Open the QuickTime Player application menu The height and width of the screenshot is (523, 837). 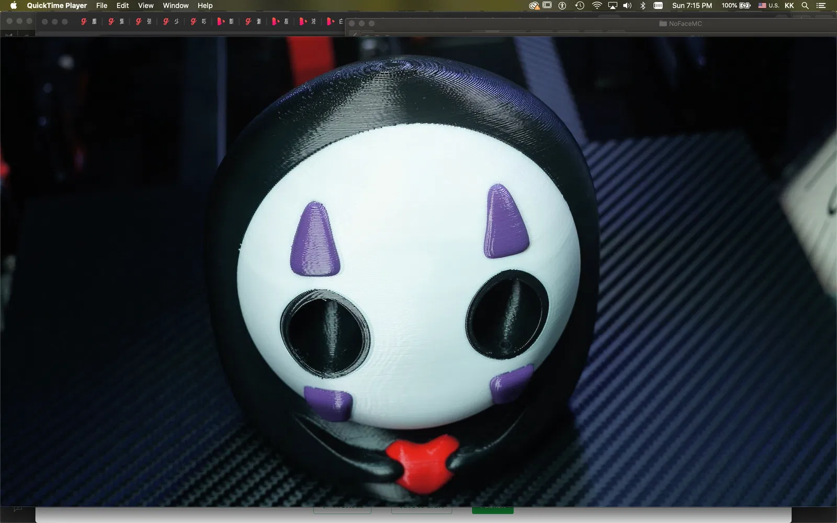[x=57, y=6]
